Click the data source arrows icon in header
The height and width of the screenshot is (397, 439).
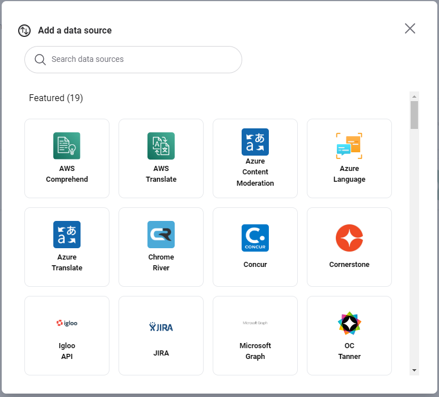[24, 30]
